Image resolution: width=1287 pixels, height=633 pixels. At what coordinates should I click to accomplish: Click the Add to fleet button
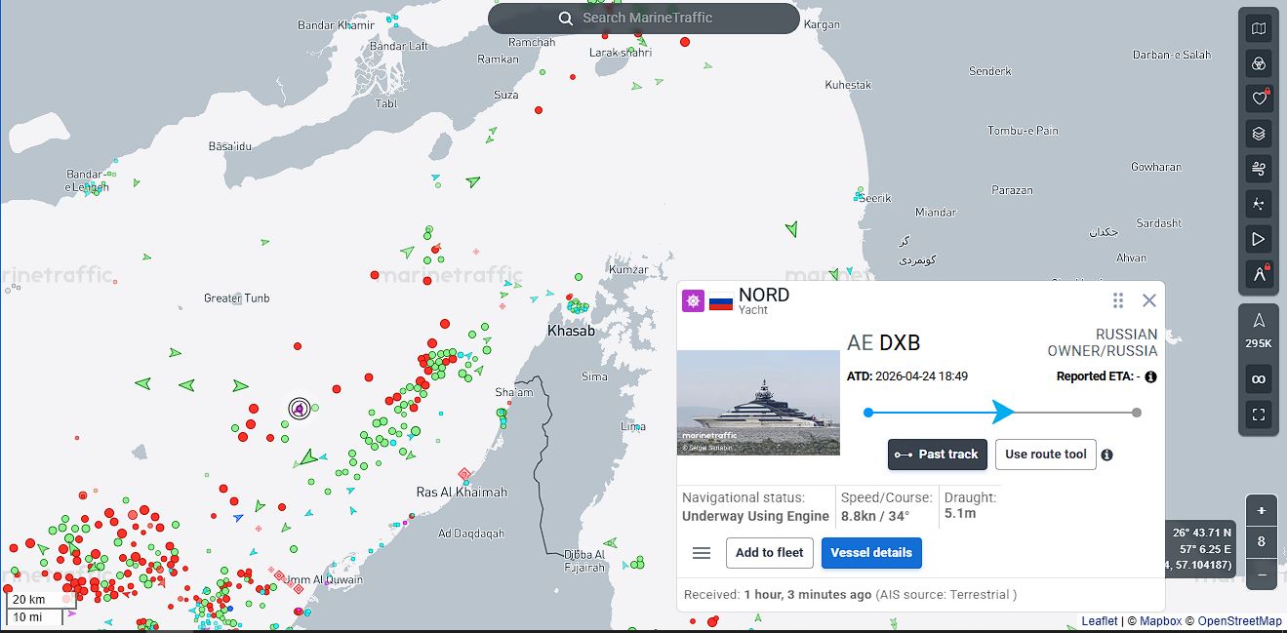coord(770,553)
